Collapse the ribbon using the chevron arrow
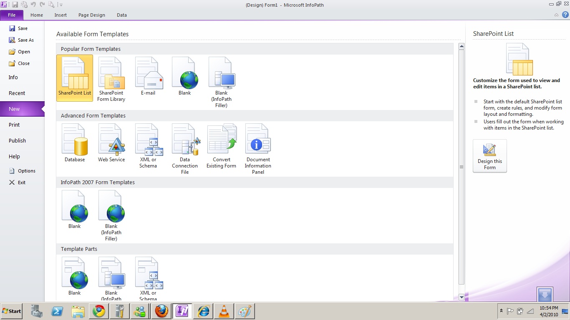 click(556, 15)
